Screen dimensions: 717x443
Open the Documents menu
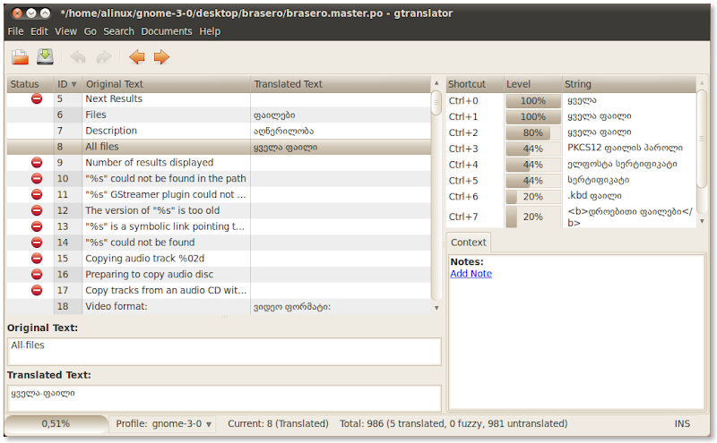tap(167, 31)
